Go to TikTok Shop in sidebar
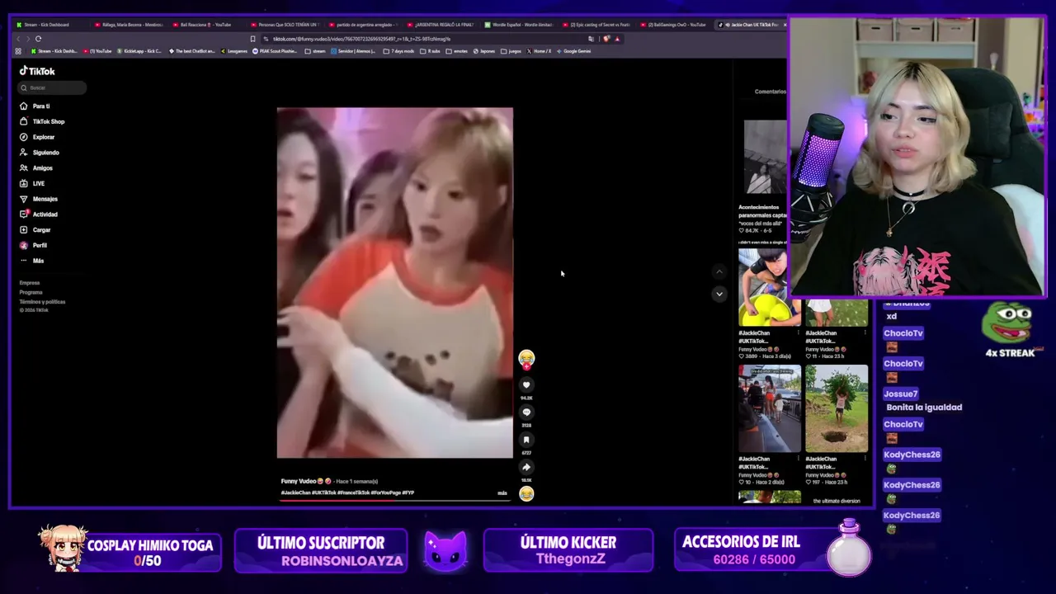The image size is (1056, 594). click(x=43, y=121)
